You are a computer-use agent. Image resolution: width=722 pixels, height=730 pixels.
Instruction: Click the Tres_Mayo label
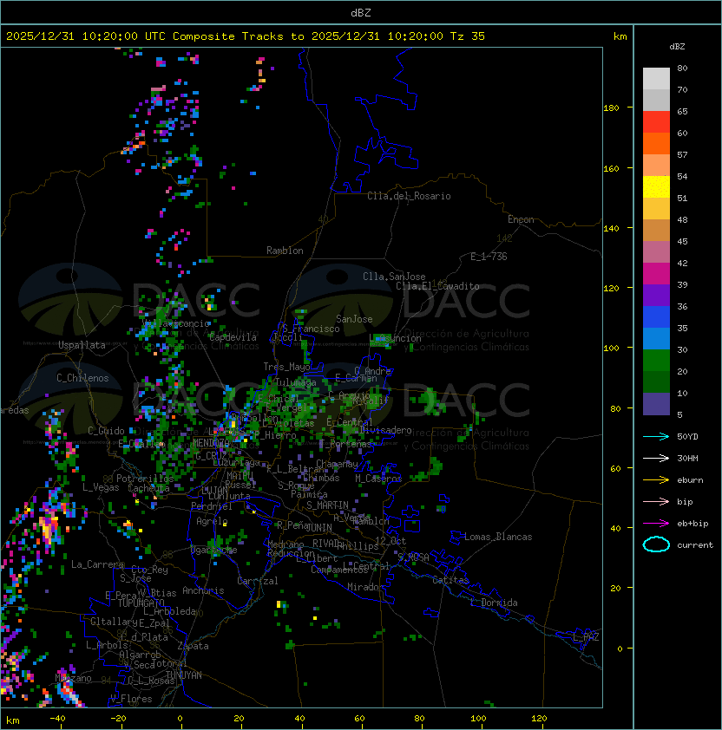[286, 367]
